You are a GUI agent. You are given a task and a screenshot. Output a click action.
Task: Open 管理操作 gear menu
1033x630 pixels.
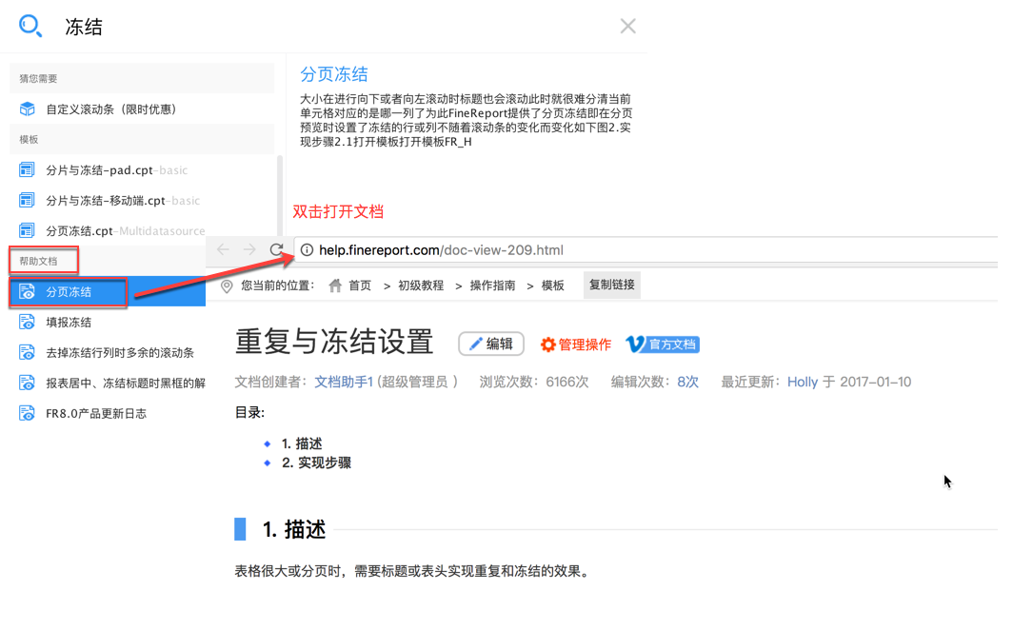point(576,345)
